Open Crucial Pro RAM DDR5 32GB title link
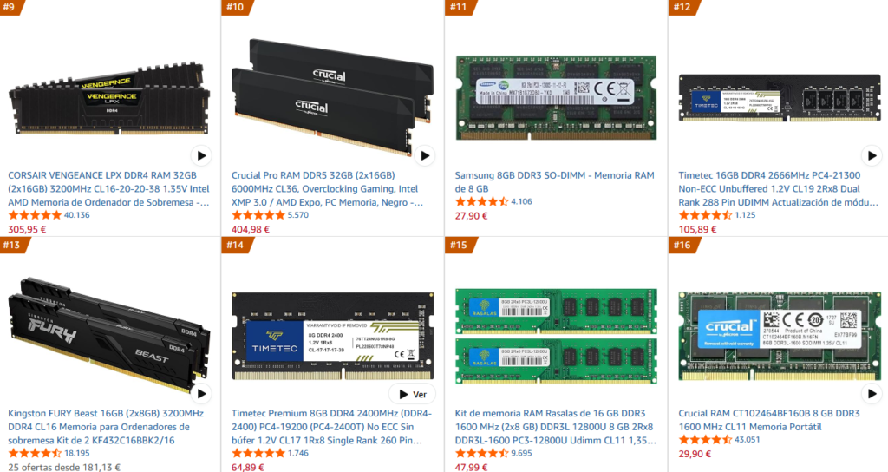The image size is (888, 472). pyautogui.click(x=327, y=188)
